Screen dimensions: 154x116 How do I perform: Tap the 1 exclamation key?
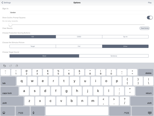[16, 72]
